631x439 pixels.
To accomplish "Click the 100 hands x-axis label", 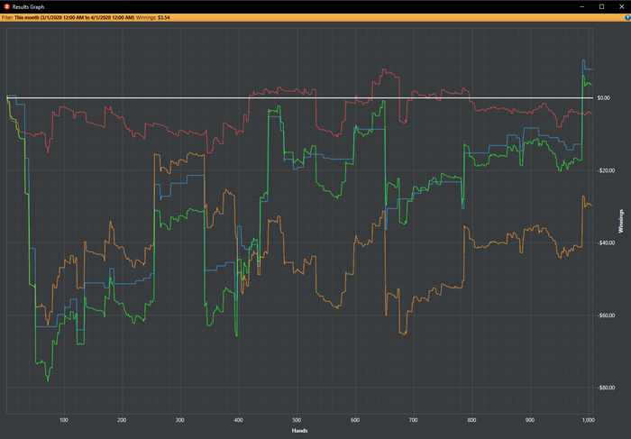I will click(64, 420).
